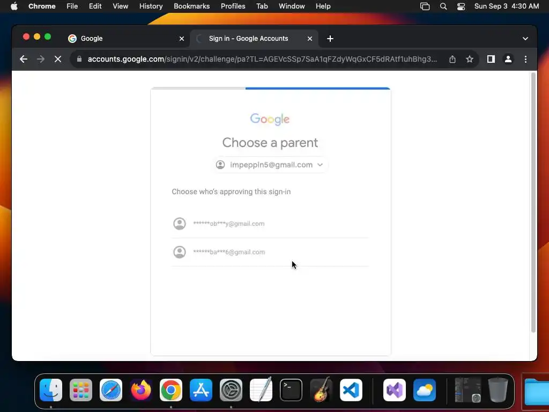This screenshot has width=549, height=412.
Task: Open the File menu
Action: [72, 6]
